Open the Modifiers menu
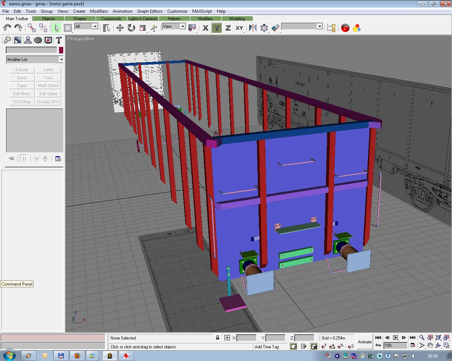Image resolution: width=452 pixels, height=361 pixels. [x=99, y=11]
